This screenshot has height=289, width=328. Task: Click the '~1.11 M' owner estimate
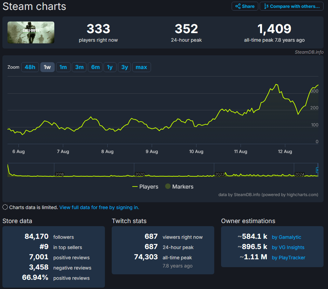click(254, 257)
